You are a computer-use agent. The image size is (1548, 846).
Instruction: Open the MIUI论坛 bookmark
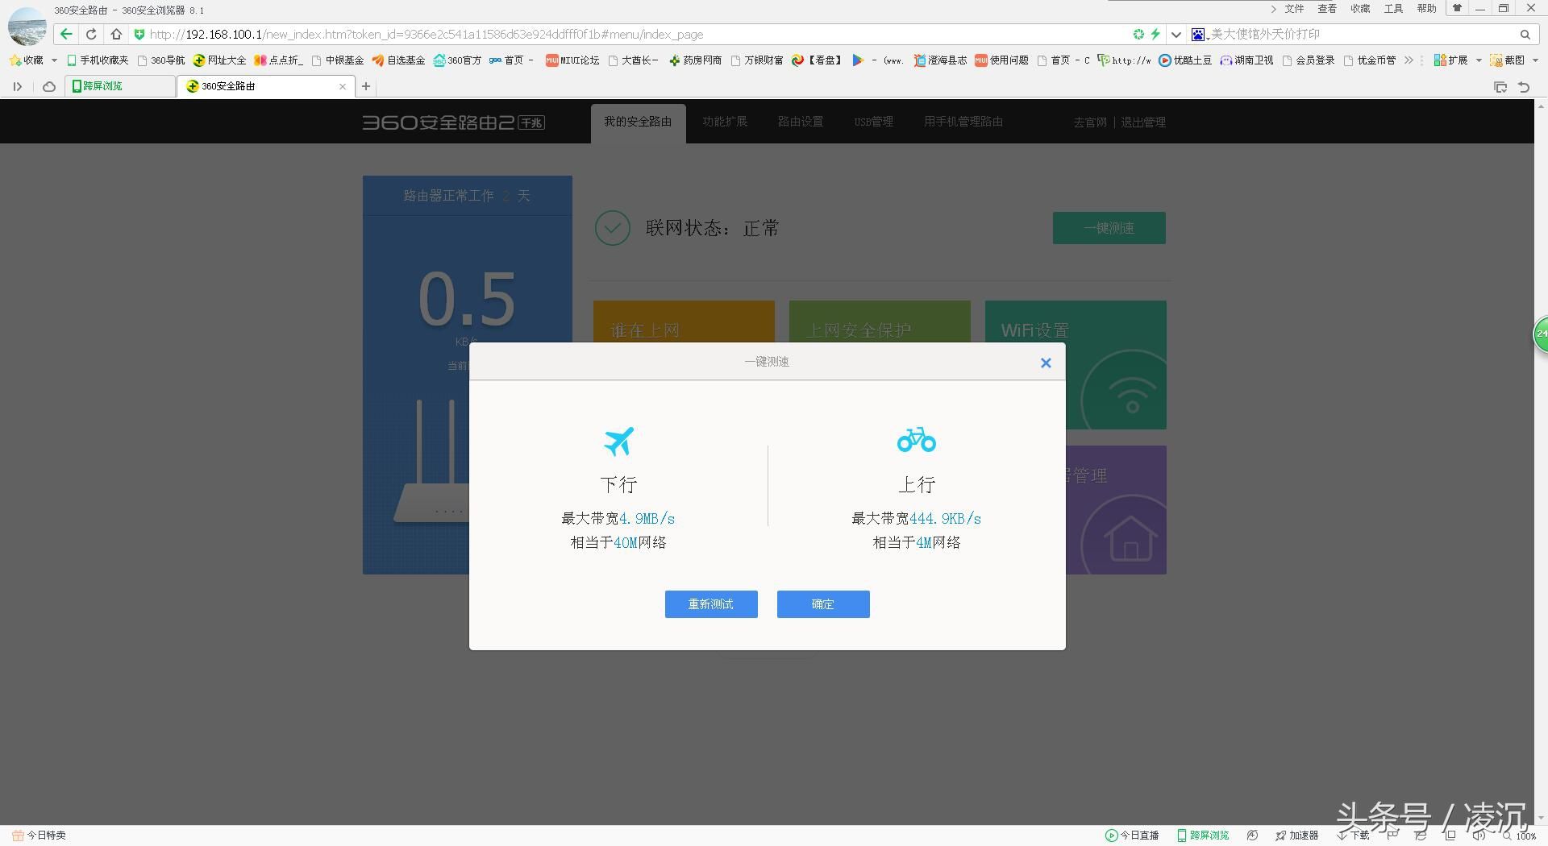(572, 60)
